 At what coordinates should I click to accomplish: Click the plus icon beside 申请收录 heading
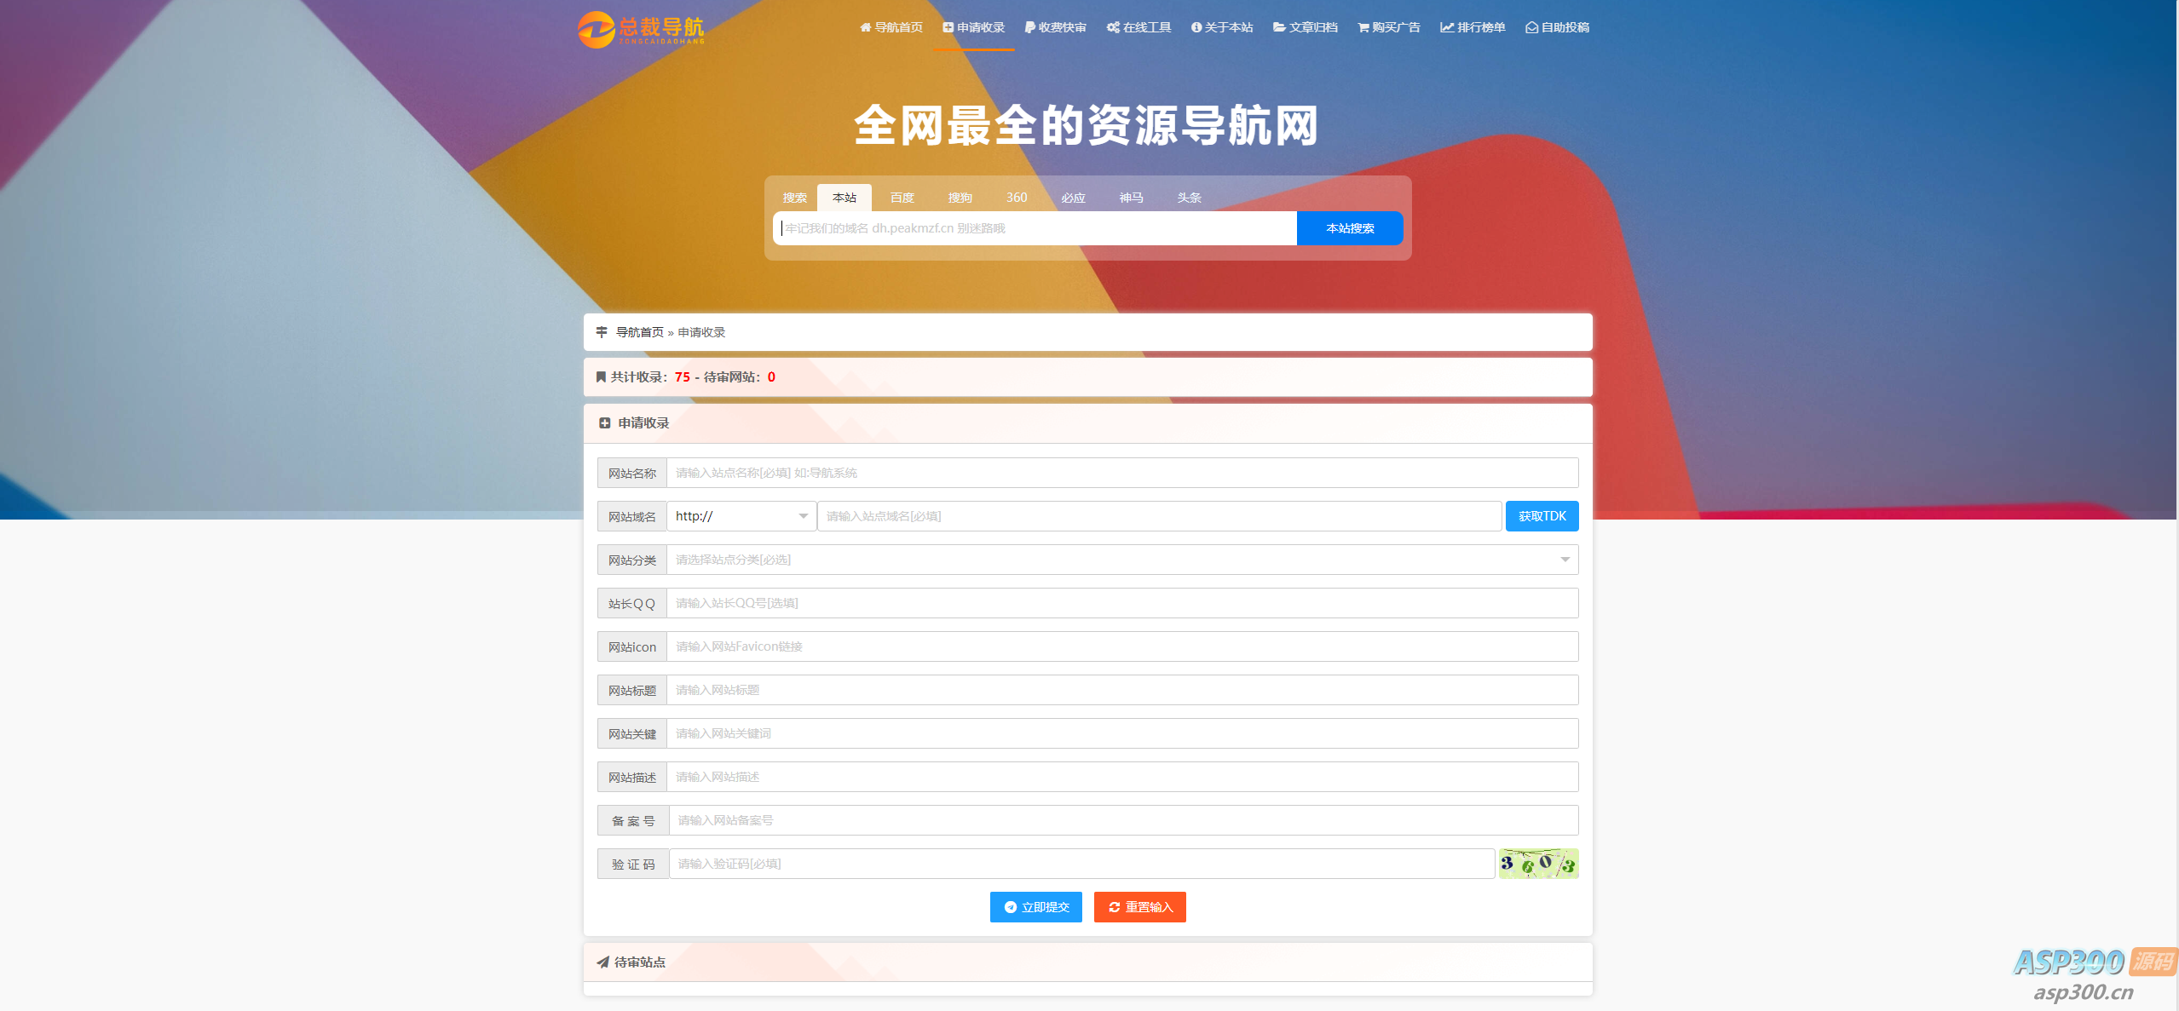605,422
